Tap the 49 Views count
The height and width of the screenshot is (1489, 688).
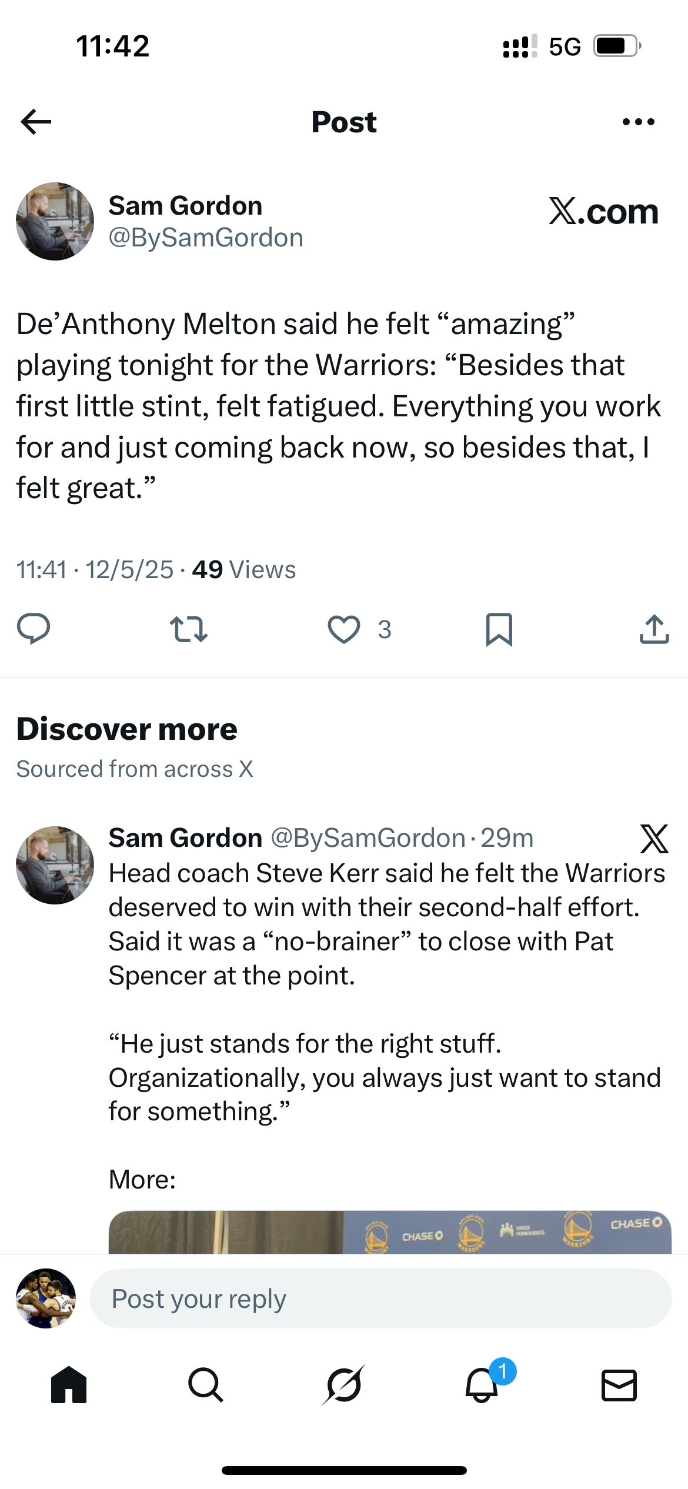[243, 569]
